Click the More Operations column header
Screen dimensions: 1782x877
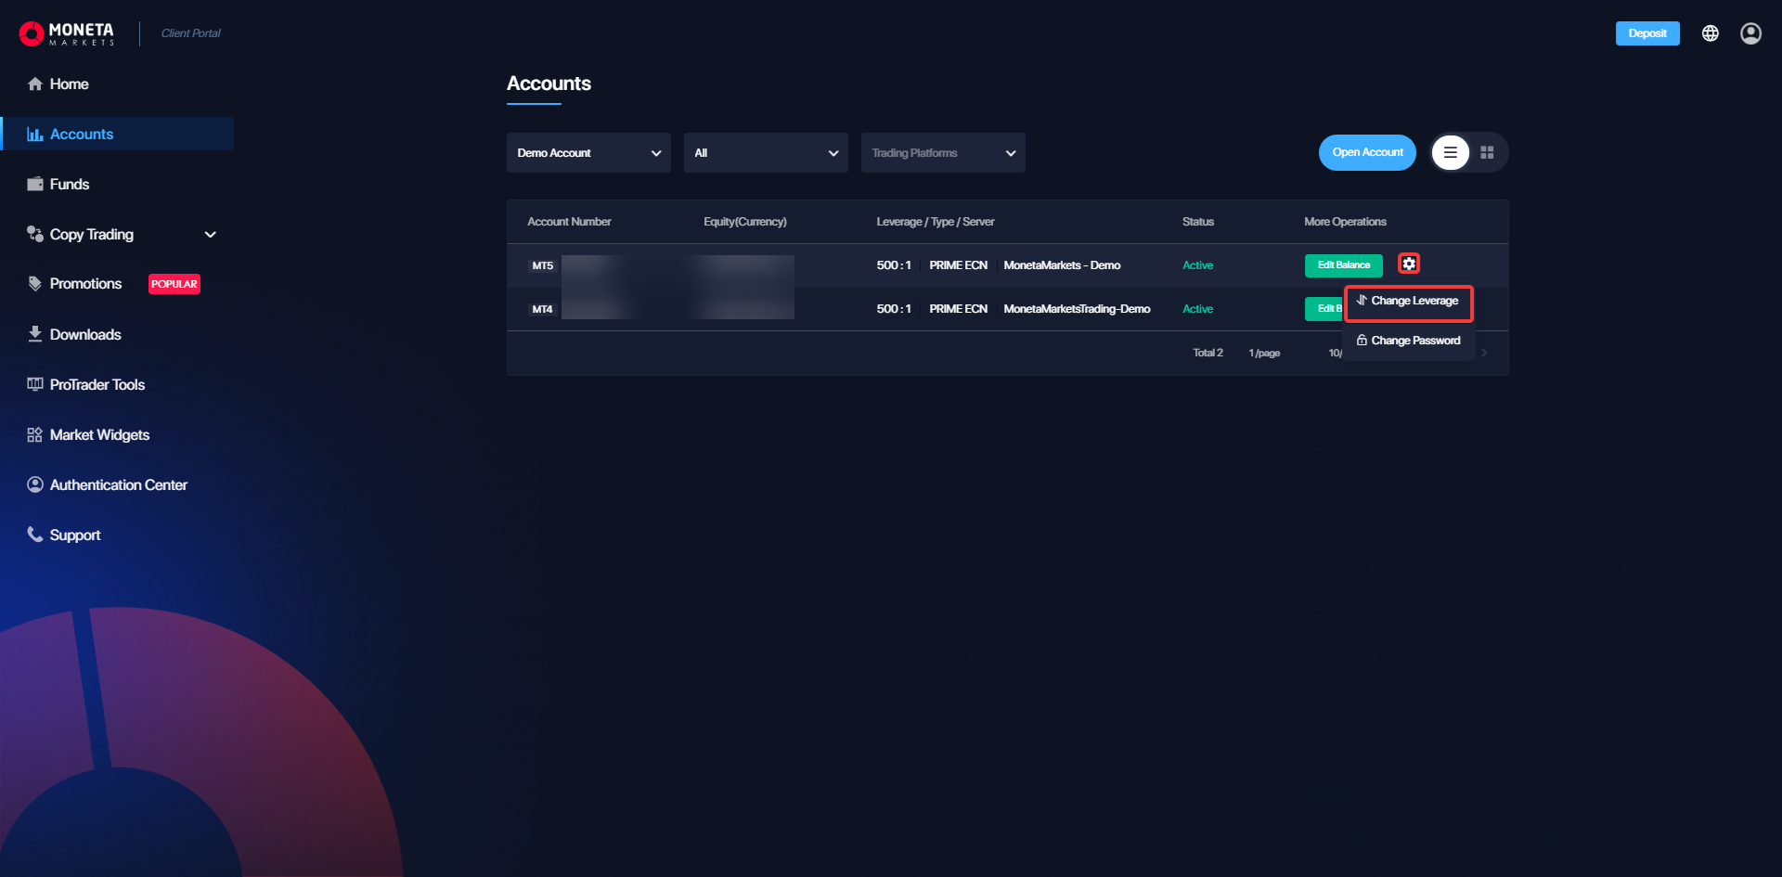1345,222
